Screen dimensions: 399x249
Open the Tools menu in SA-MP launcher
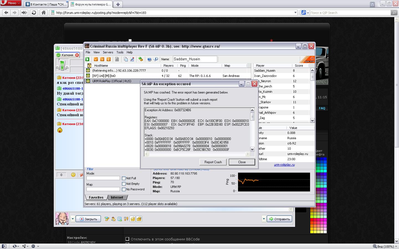(x=120, y=52)
